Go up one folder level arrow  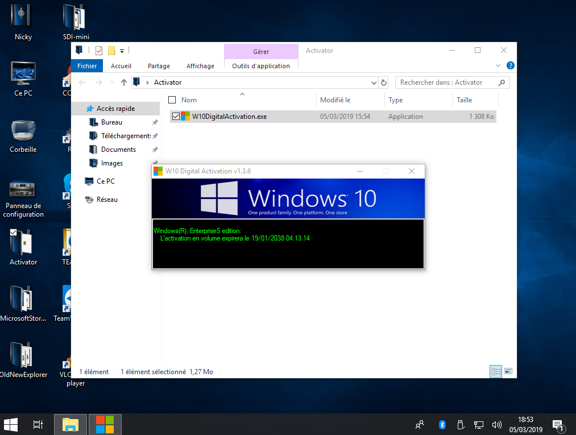[x=124, y=82]
